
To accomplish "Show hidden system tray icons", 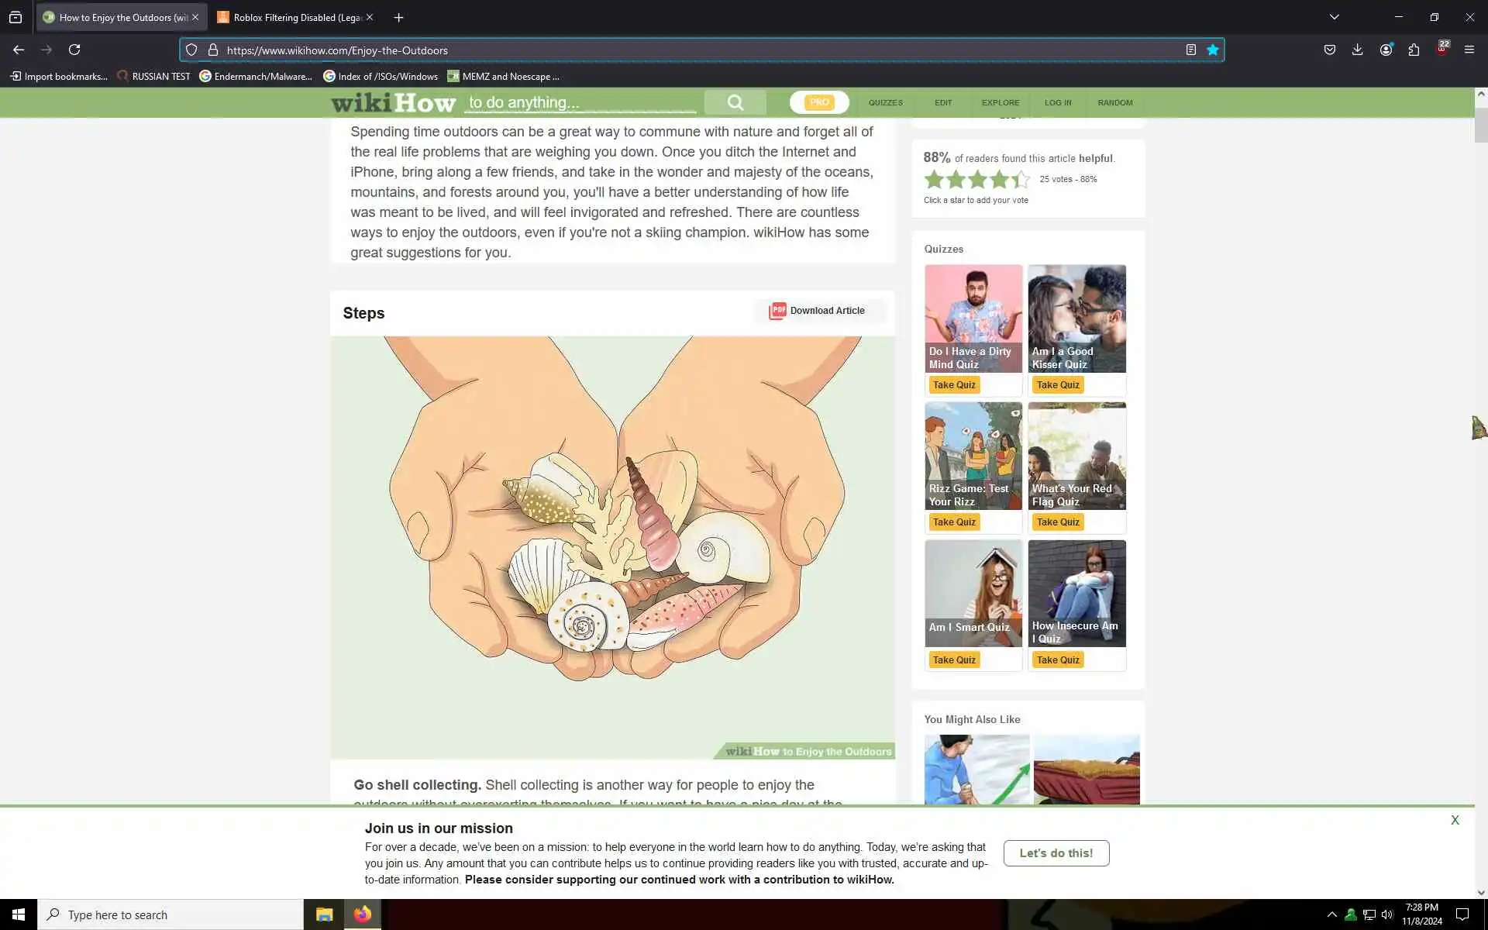I will coord(1331,914).
